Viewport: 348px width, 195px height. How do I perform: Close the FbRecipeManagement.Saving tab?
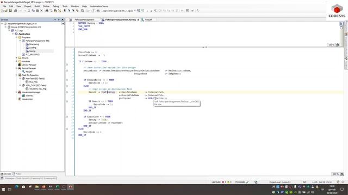click(138, 19)
